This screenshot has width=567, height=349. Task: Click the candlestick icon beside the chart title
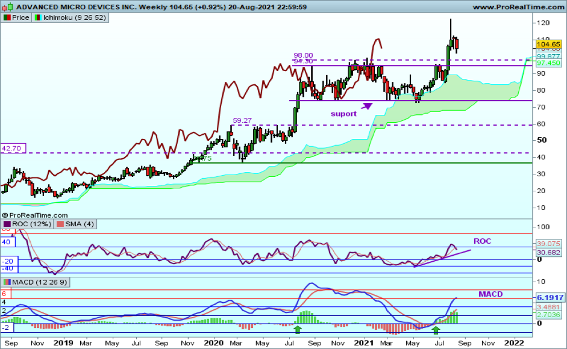[x=8, y=7]
